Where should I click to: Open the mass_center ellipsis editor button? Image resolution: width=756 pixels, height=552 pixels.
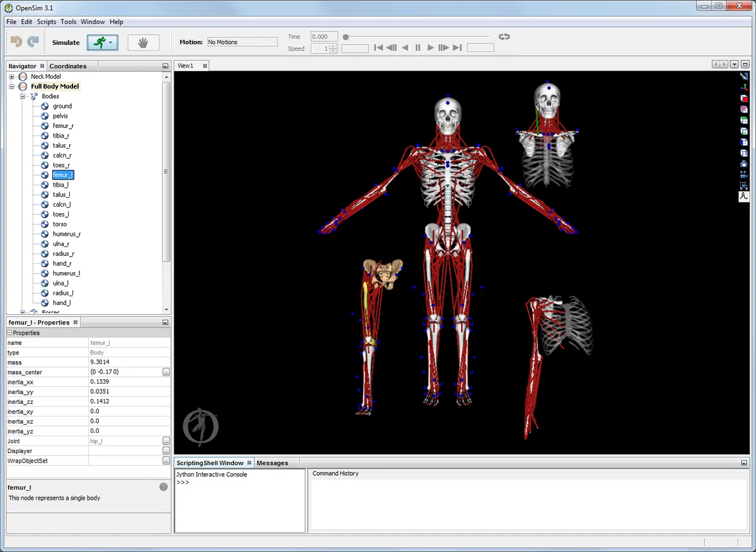pos(166,372)
